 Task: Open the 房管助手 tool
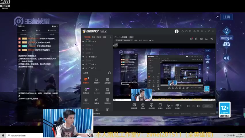96,80
